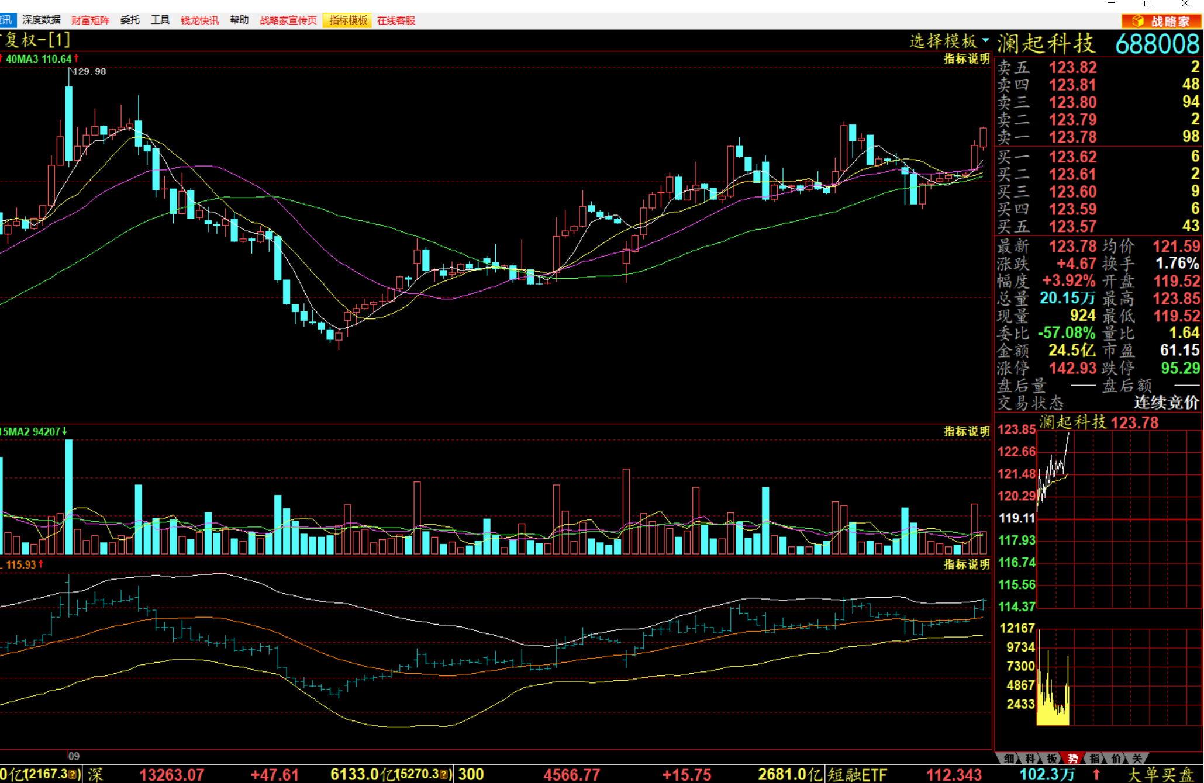
Task: Click the 300 index value 4566.77
Action: pyautogui.click(x=572, y=775)
